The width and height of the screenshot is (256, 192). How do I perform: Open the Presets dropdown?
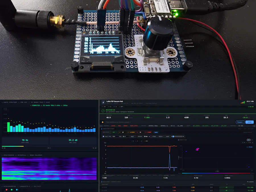(x=240, y=122)
